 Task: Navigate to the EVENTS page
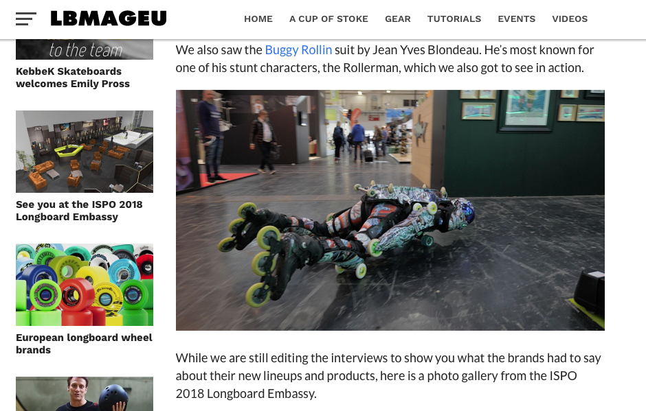[x=517, y=19]
